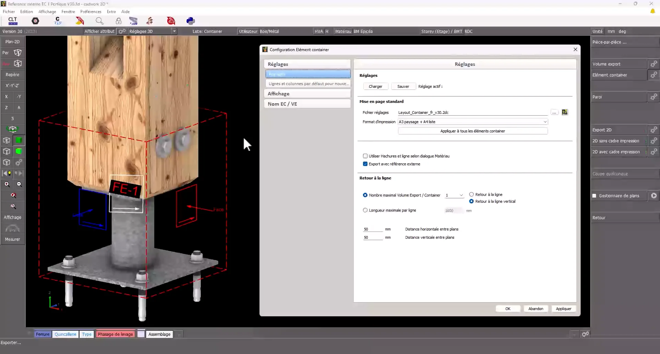660x354 pixels.
Task: Open the CLT tool in the toolbar
Action: click(x=13, y=21)
